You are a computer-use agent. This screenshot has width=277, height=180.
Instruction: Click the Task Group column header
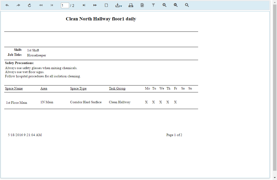pos(117,88)
